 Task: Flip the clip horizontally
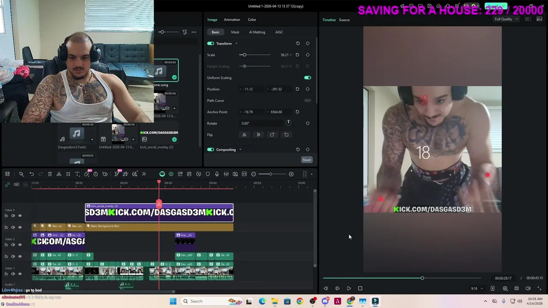[244, 135]
